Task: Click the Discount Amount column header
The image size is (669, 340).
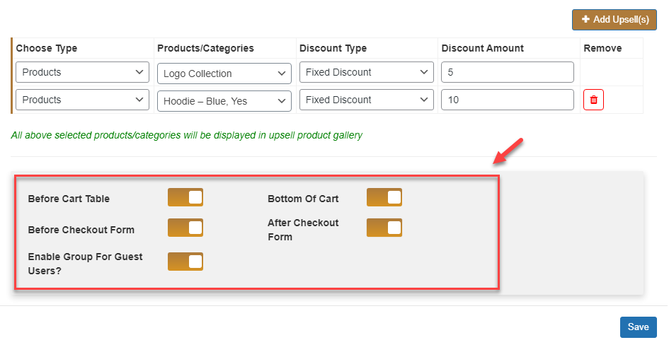Action: tap(483, 49)
